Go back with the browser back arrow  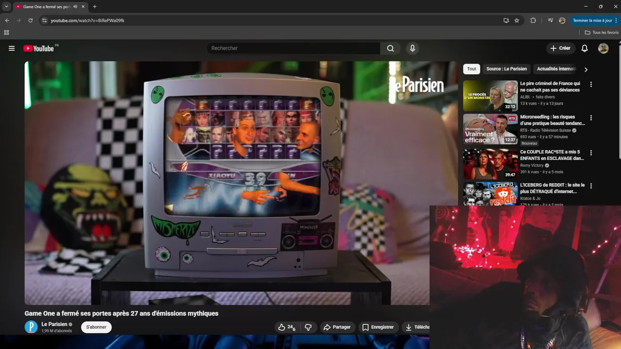coord(7,20)
